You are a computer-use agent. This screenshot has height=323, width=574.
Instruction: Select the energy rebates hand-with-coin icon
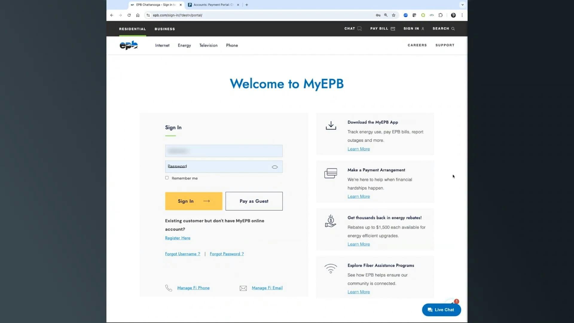click(331, 221)
